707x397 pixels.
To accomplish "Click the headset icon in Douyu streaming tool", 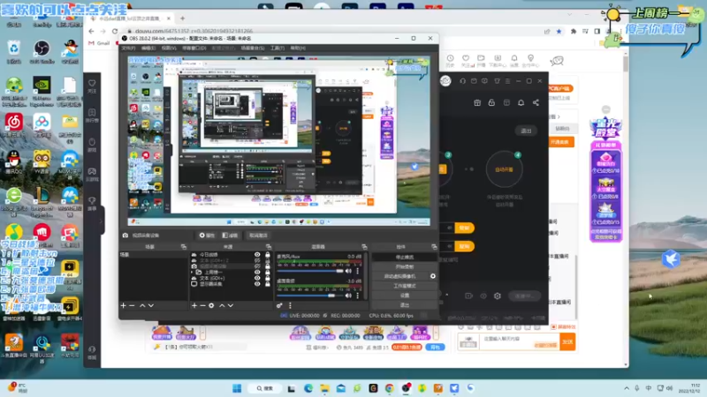I will pos(462,81).
